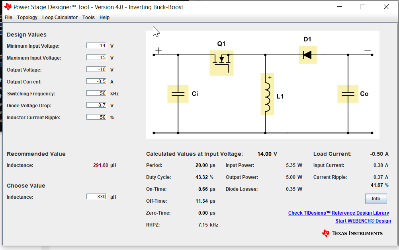The height and width of the screenshot is (250, 399).
Task: Click the Ci input capacitor icon
Action: tap(178, 94)
